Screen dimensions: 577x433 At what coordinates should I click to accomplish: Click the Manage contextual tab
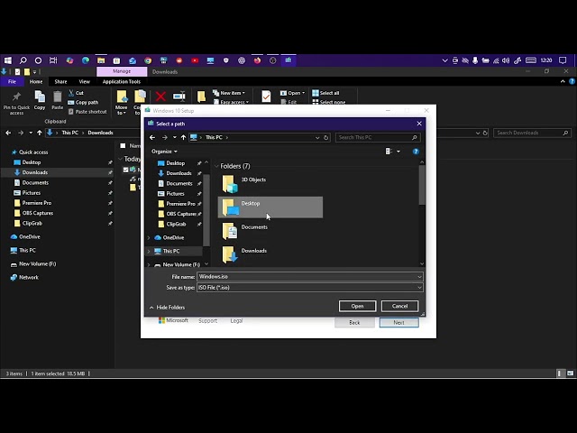pos(122,71)
